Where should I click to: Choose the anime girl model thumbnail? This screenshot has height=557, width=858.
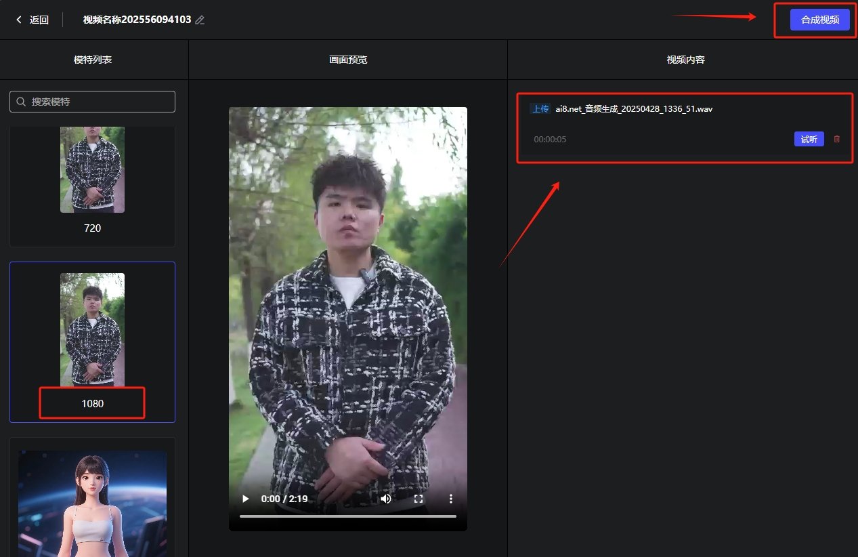point(92,501)
